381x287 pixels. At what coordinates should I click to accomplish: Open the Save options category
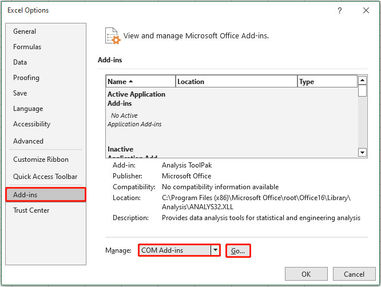coord(20,93)
